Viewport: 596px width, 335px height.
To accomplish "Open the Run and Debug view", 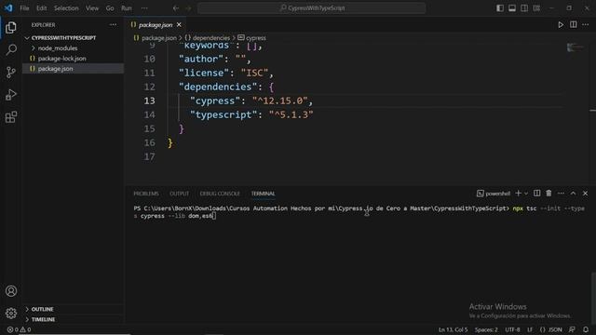I will [x=11, y=95].
